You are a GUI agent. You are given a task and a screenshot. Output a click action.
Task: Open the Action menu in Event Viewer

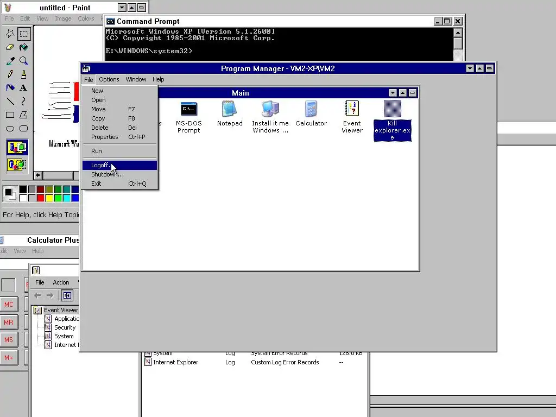click(61, 282)
